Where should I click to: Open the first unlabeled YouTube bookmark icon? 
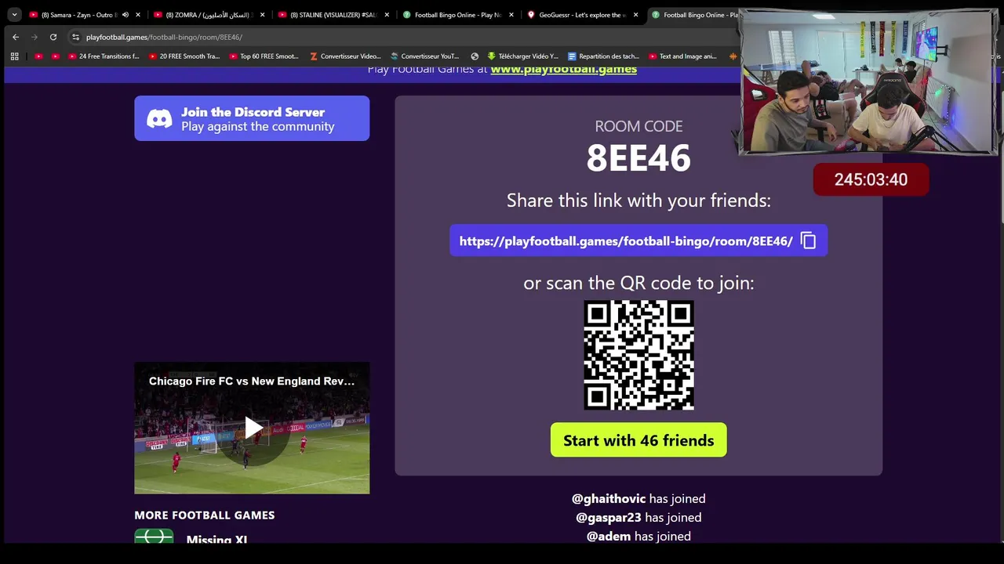tap(38, 56)
